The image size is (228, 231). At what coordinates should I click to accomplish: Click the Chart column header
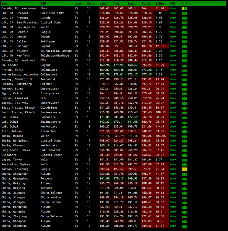click(x=186, y=4)
